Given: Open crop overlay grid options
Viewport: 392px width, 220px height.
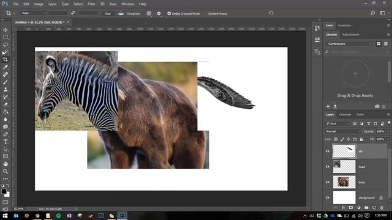Looking at the screenshot, I should pos(149,13).
